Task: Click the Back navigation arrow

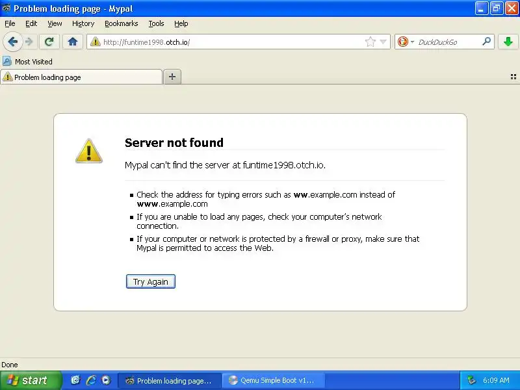Action: [x=12, y=42]
